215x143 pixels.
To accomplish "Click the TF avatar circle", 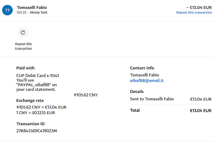I will click(x=7, y=10).
